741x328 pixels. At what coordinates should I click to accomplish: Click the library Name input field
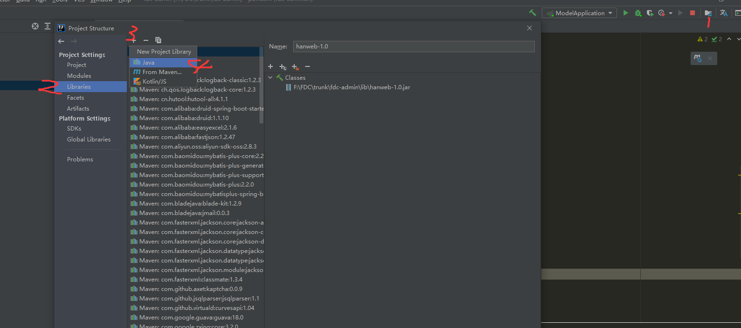[414, 47]
